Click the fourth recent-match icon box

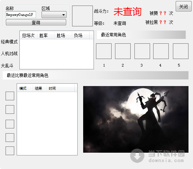pyautogui.click(x=10, y=137)
